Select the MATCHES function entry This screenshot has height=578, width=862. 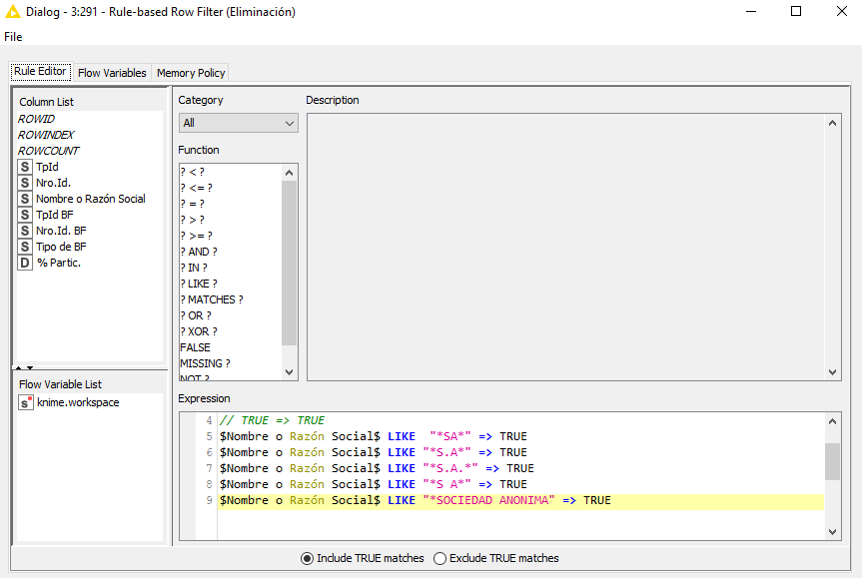pos(212,299)
